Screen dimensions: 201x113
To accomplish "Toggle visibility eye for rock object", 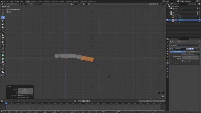I will click(199, 22).
